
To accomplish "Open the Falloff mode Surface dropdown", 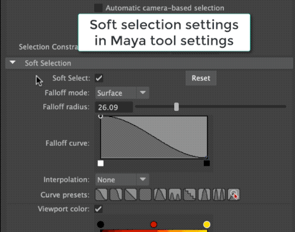I will click(x=122, y=93).
